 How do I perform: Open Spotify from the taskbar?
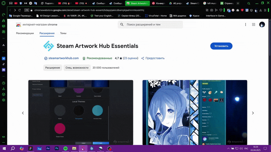(65, 149)
